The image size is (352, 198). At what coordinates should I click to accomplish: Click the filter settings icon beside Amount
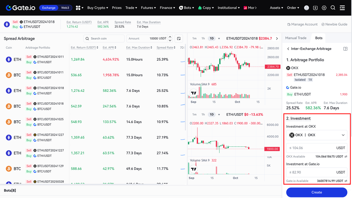point(179,38)
